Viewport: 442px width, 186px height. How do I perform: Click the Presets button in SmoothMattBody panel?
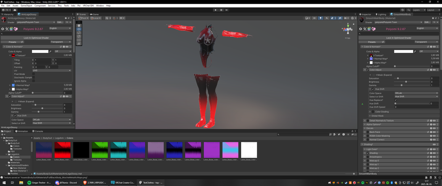(372, 42)
